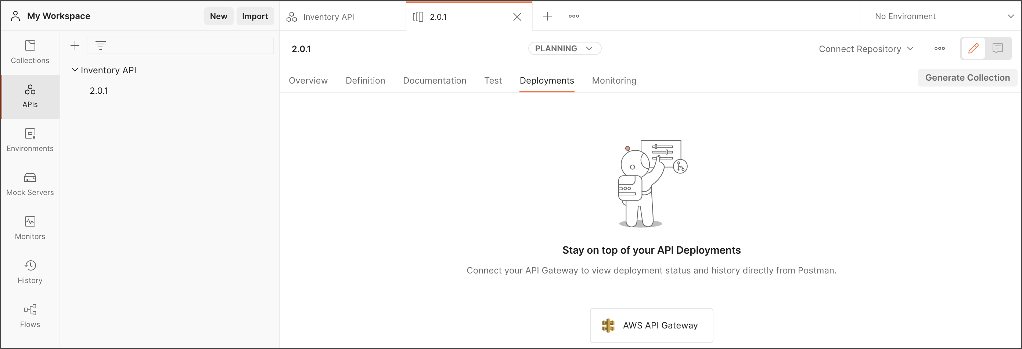The width and height of the screenshot is (1022, 349).
Task: Click the Inventory API tree label
Action: pyautogui.click(x=108, y=70)
